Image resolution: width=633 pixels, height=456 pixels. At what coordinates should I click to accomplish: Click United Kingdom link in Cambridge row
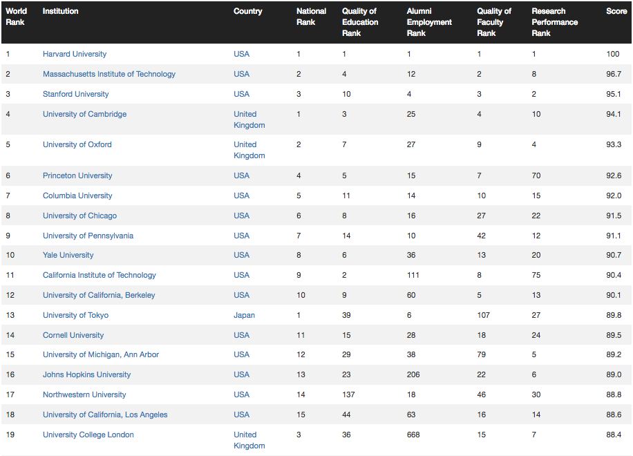tap(249, 120)
